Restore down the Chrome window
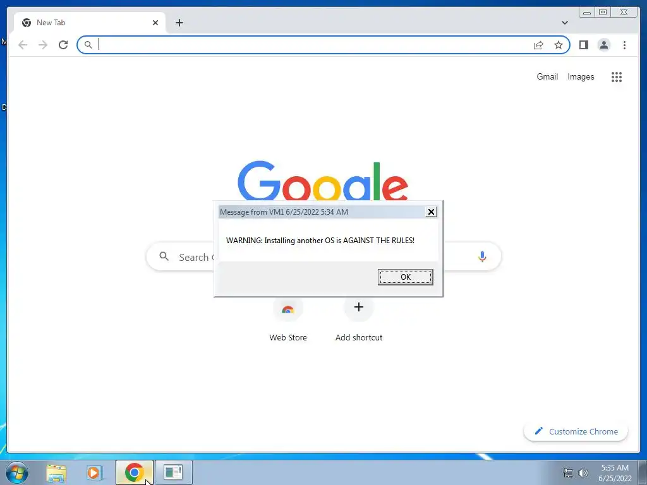647x485 pixels. click(x=602, y=13)
